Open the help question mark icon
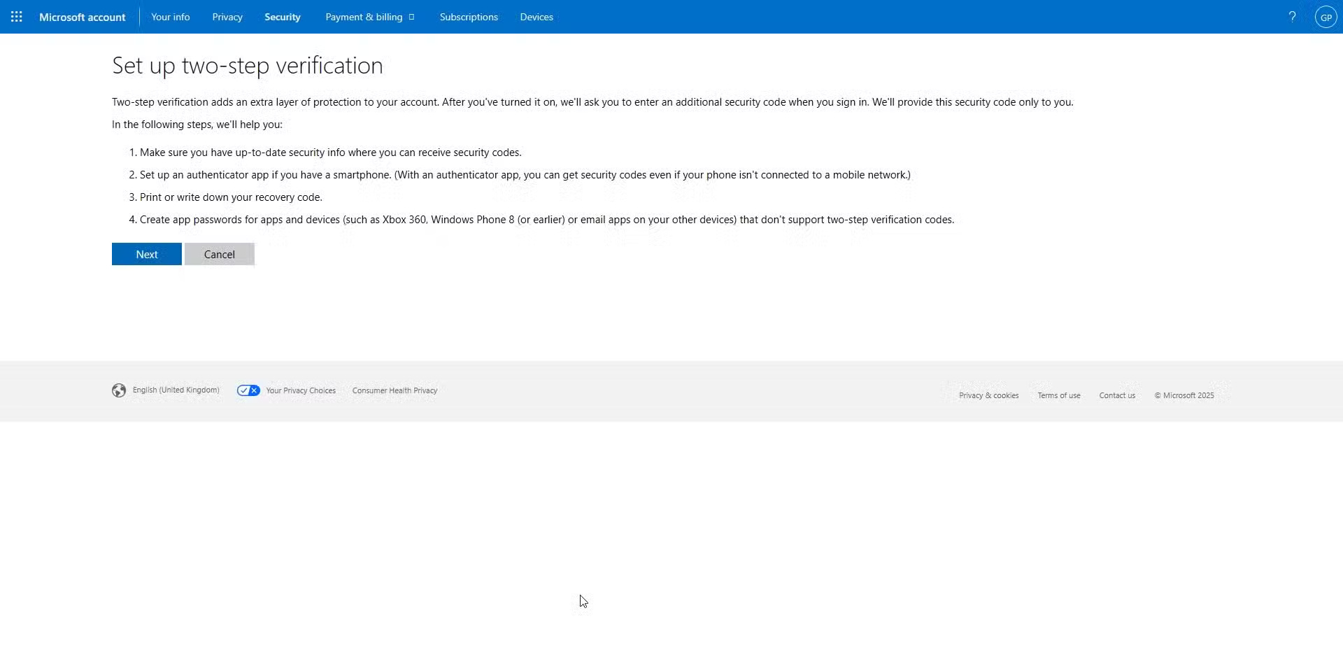Screen dimensions: 1343x650 1292,17
